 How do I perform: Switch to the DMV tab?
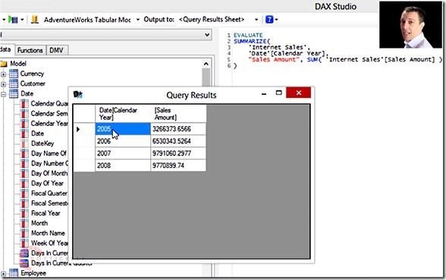pyautogui.click(x=56, y=50)
